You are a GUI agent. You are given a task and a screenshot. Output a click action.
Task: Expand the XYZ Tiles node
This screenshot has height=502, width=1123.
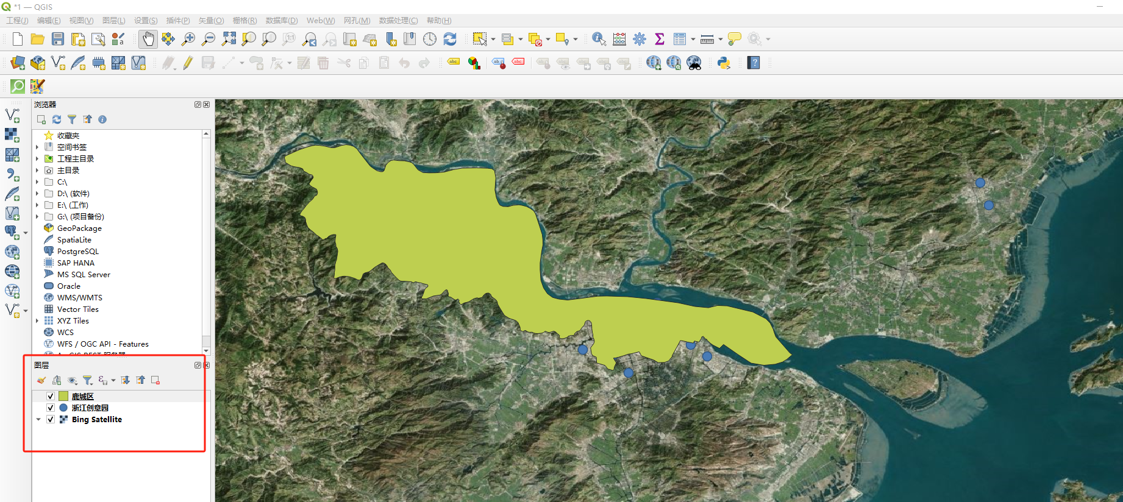[x=37, y=320]
